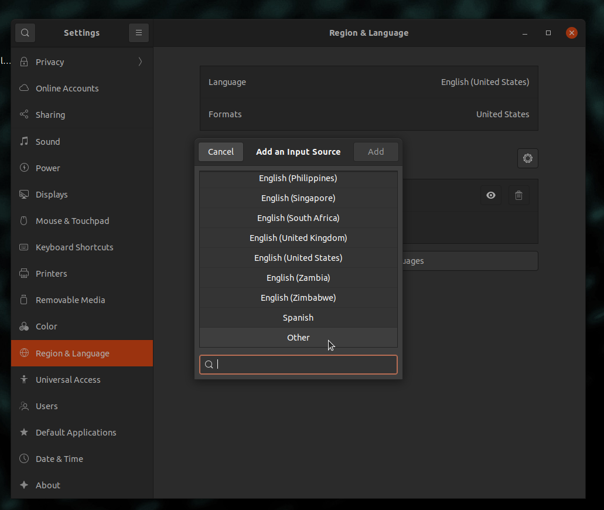Select English (Zimbabwe) input source
The image size is (604, 510).
point(298,297)
